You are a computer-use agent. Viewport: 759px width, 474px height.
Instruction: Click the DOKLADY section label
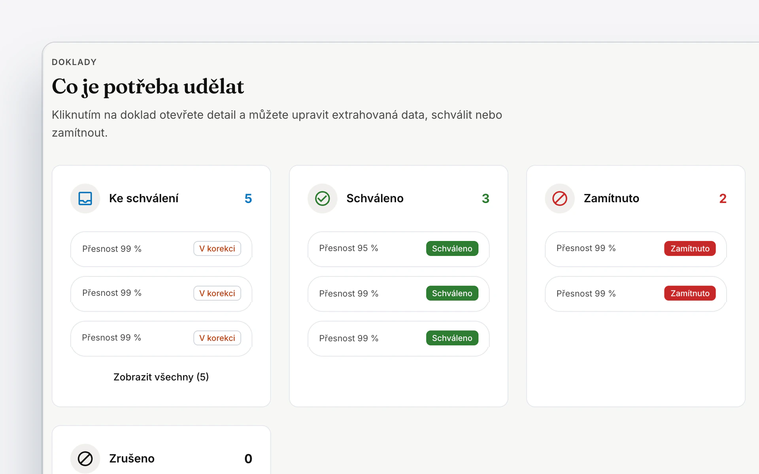pyautogui.click(x=74, y=62)
